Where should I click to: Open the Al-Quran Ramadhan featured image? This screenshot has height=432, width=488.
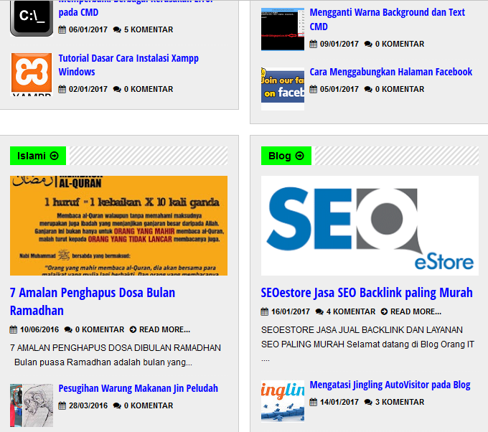click(x=118, y=225)
